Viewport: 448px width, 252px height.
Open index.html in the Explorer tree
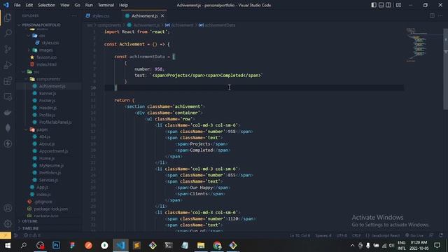point(46,64)
